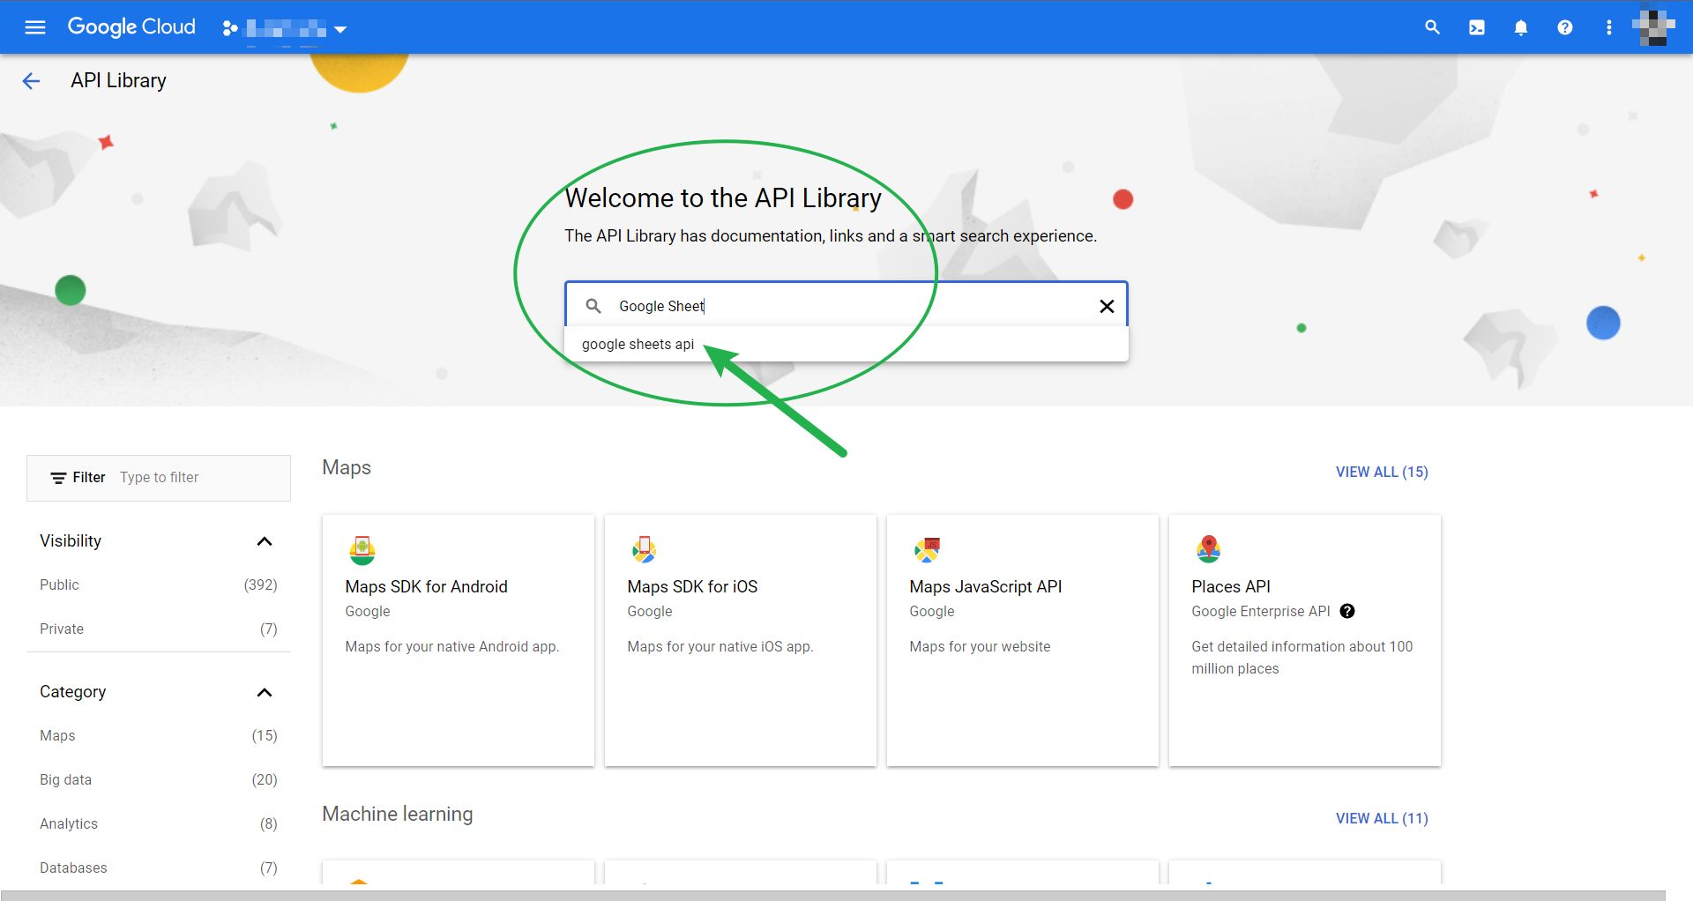Screen dimensions: 1693x901
Task: Click the Filter icon in the sidebar
Action: point(58,478)
